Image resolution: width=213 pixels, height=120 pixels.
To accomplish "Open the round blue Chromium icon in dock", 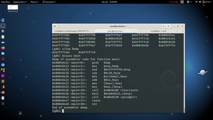I will coord(3,65).
